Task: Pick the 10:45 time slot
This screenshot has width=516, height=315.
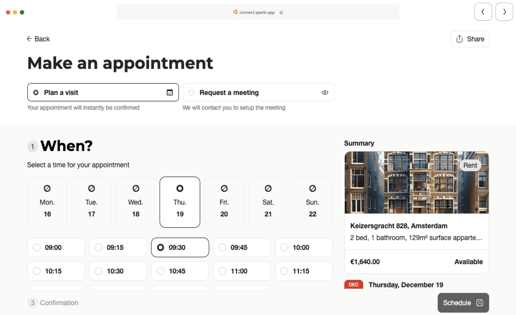Action: tap(180, 271)
